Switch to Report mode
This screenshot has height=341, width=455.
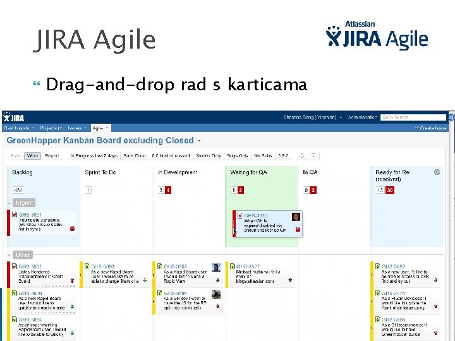[52, 156]
